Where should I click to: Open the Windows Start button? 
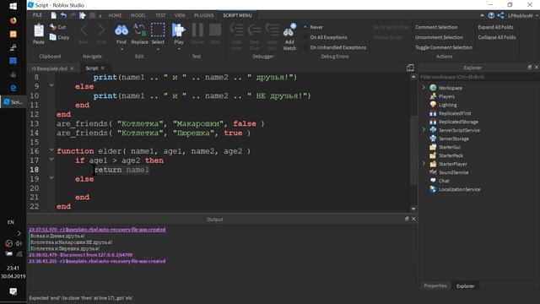[x=13, y=6]
